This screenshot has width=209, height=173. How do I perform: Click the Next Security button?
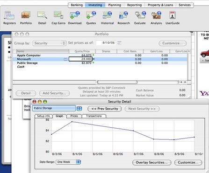(142, 109)
